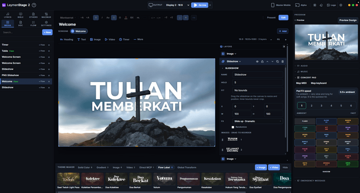Enable the Randomize checkbox
Image resolution: width=360 pixels, height=193 pixels.
(233, 127)
